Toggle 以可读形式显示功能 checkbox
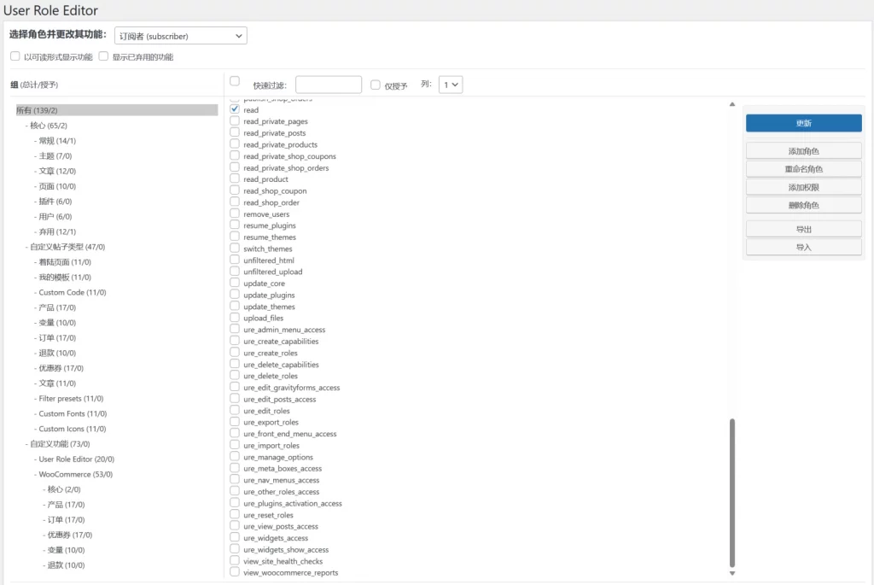This screenshot has height=585, width=874. click(x=15, y=57)
